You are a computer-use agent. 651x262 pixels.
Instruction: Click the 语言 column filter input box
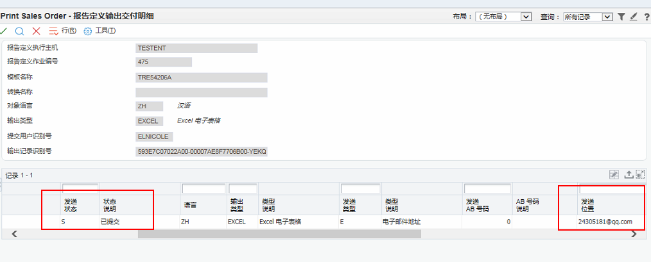tap(204, 188)
